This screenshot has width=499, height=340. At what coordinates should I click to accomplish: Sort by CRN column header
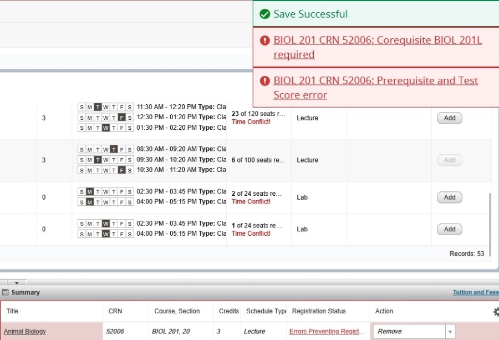(x=115, y=312)
